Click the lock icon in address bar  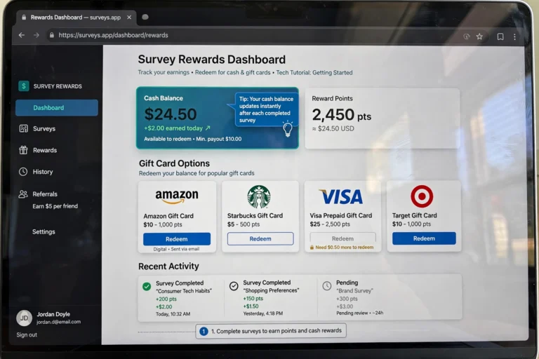pos(51,35)
